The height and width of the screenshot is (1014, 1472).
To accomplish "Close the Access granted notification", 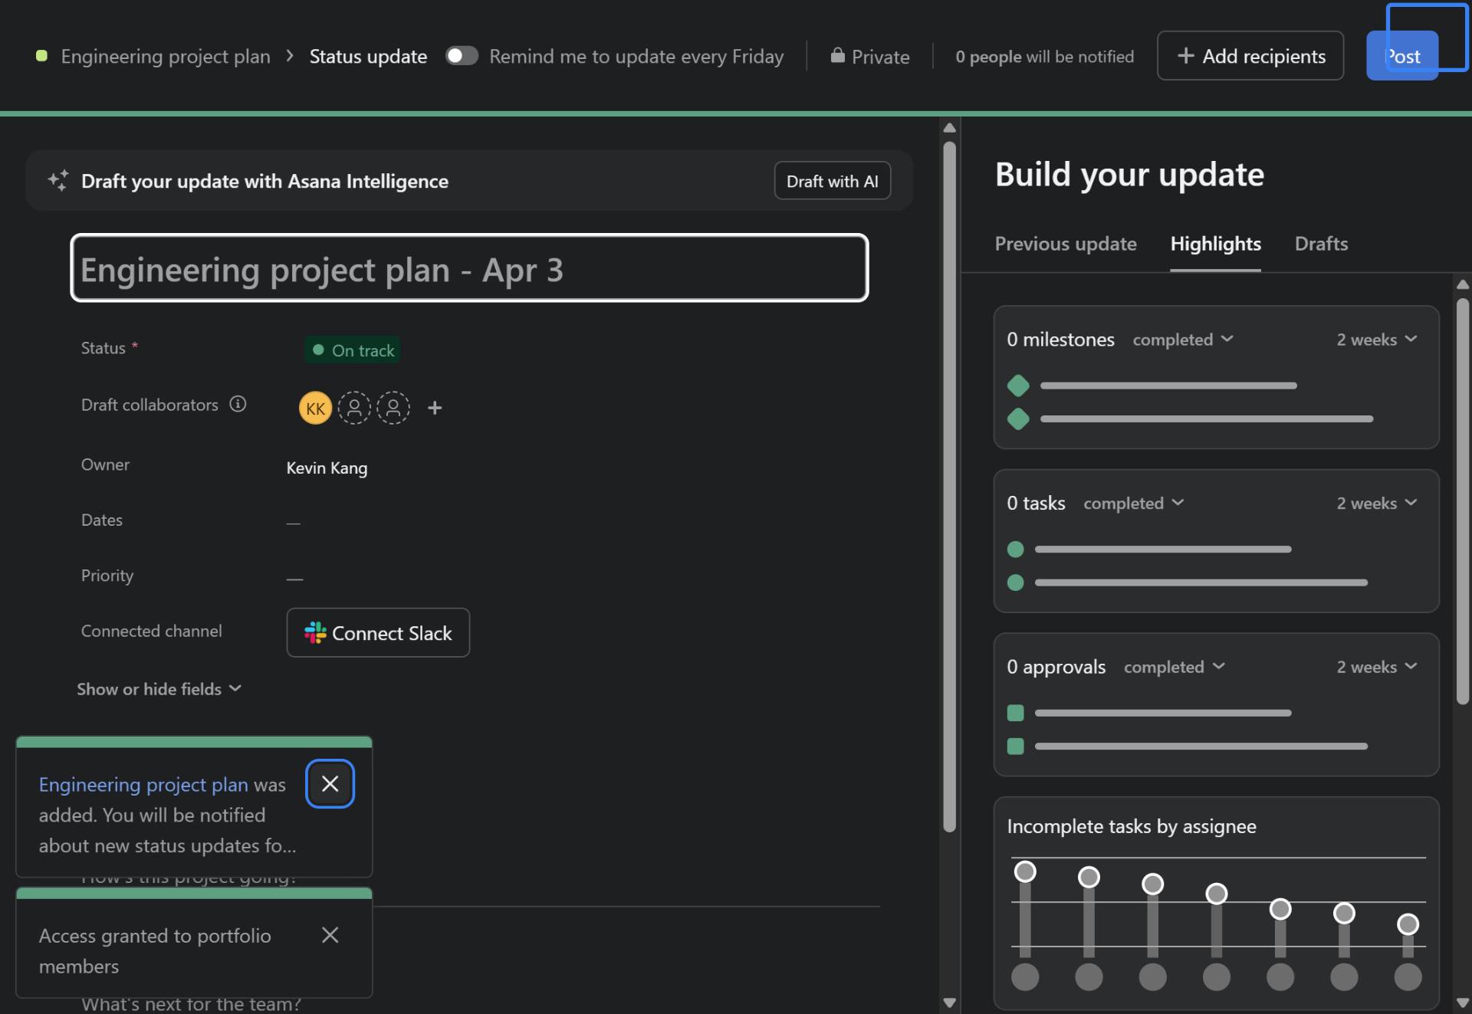I will pos(330,935).
